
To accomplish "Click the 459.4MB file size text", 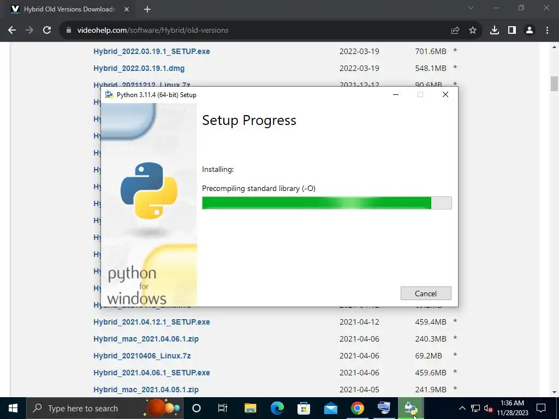I will point(431,322).
